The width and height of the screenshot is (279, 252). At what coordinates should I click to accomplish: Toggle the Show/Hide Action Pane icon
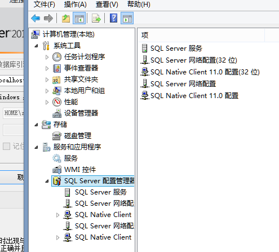point(127,18)
